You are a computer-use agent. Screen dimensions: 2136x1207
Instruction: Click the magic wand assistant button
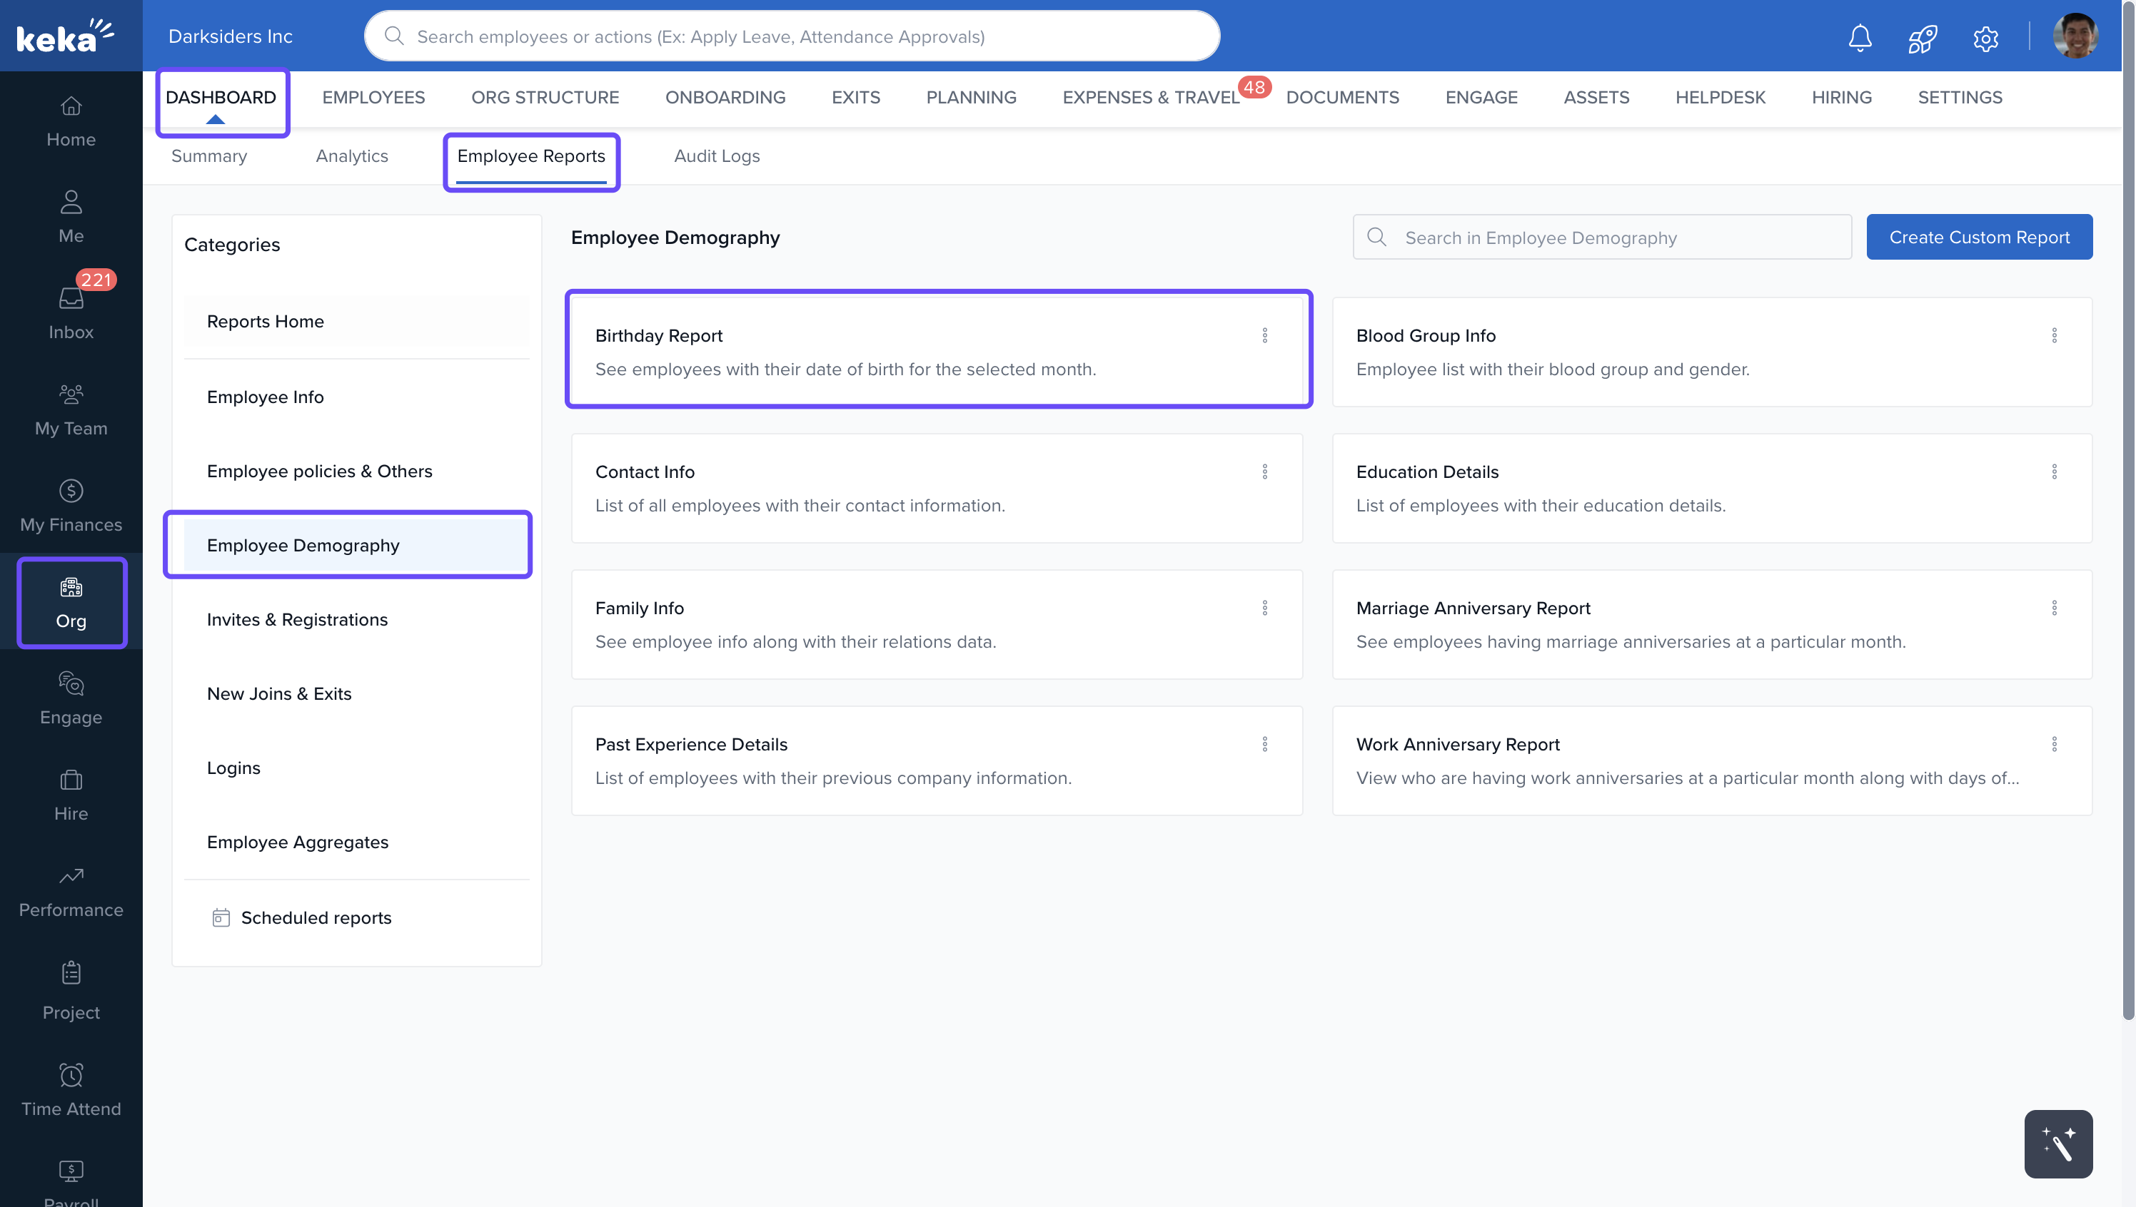click(2057, 1144)
